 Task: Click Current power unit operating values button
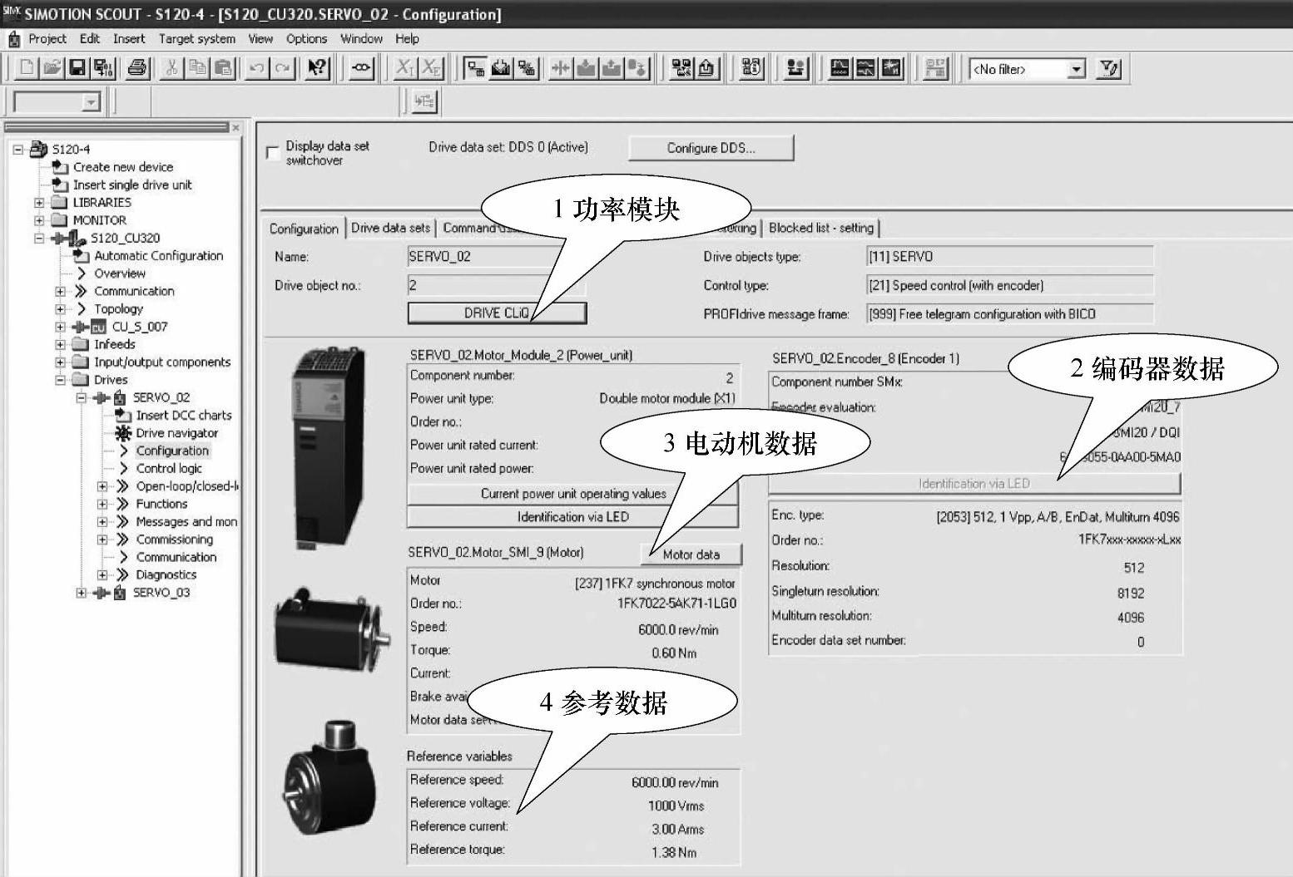573,494
